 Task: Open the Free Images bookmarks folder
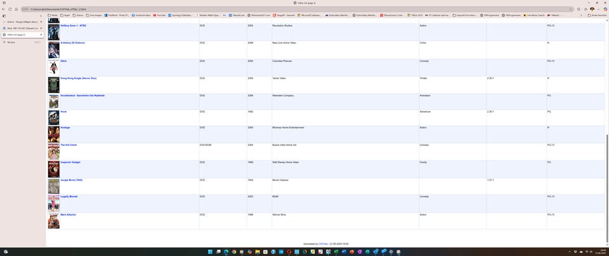pyautogui.click(x=93, y=15)
